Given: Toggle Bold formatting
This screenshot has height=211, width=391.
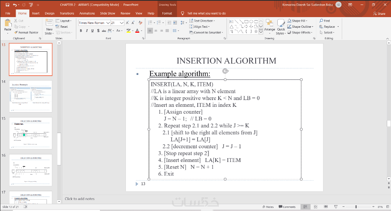Looking at the screenshot, I should point(81,30).
